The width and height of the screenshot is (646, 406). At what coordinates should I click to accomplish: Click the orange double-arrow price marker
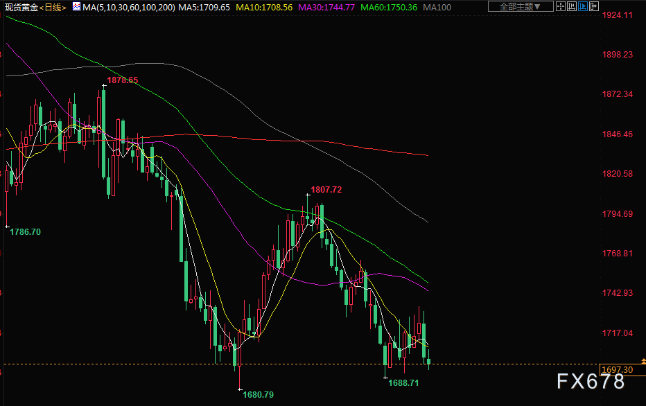(642, 360)
